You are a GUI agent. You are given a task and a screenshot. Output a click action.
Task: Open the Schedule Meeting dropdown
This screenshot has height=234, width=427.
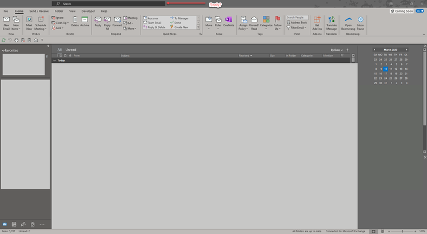(41, 27)
